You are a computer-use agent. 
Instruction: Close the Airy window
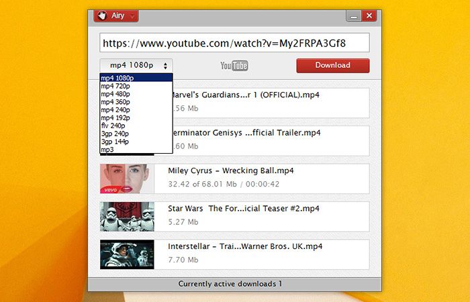pos(369,15)
